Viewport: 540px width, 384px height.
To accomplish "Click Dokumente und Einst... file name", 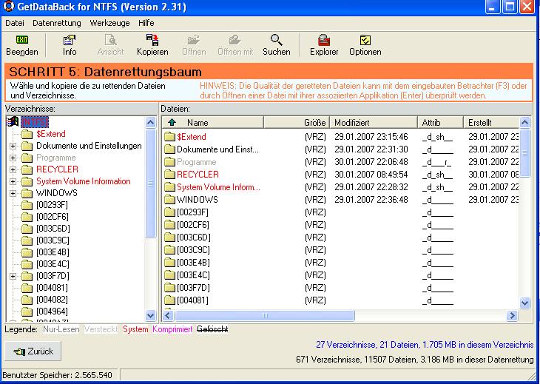I will pos(217,149).
